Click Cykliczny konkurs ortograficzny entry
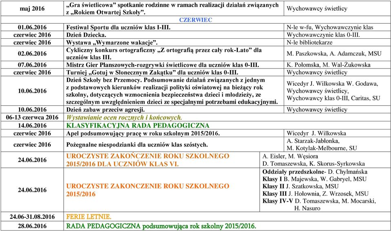391x231 pixels. 164,54
